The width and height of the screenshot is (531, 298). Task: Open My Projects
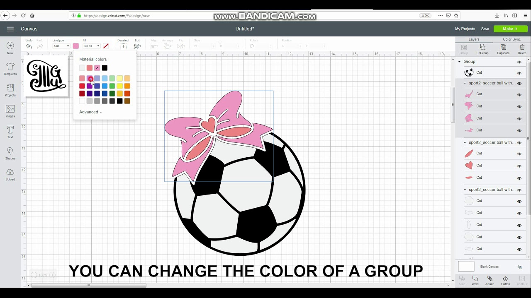(x=465, y=29)
